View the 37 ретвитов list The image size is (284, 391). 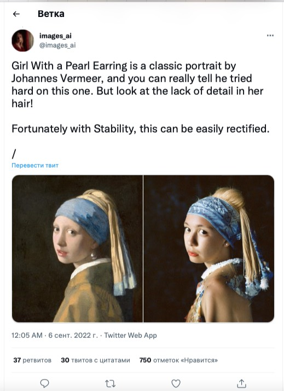pyautogui.click(x=32, y=360)
